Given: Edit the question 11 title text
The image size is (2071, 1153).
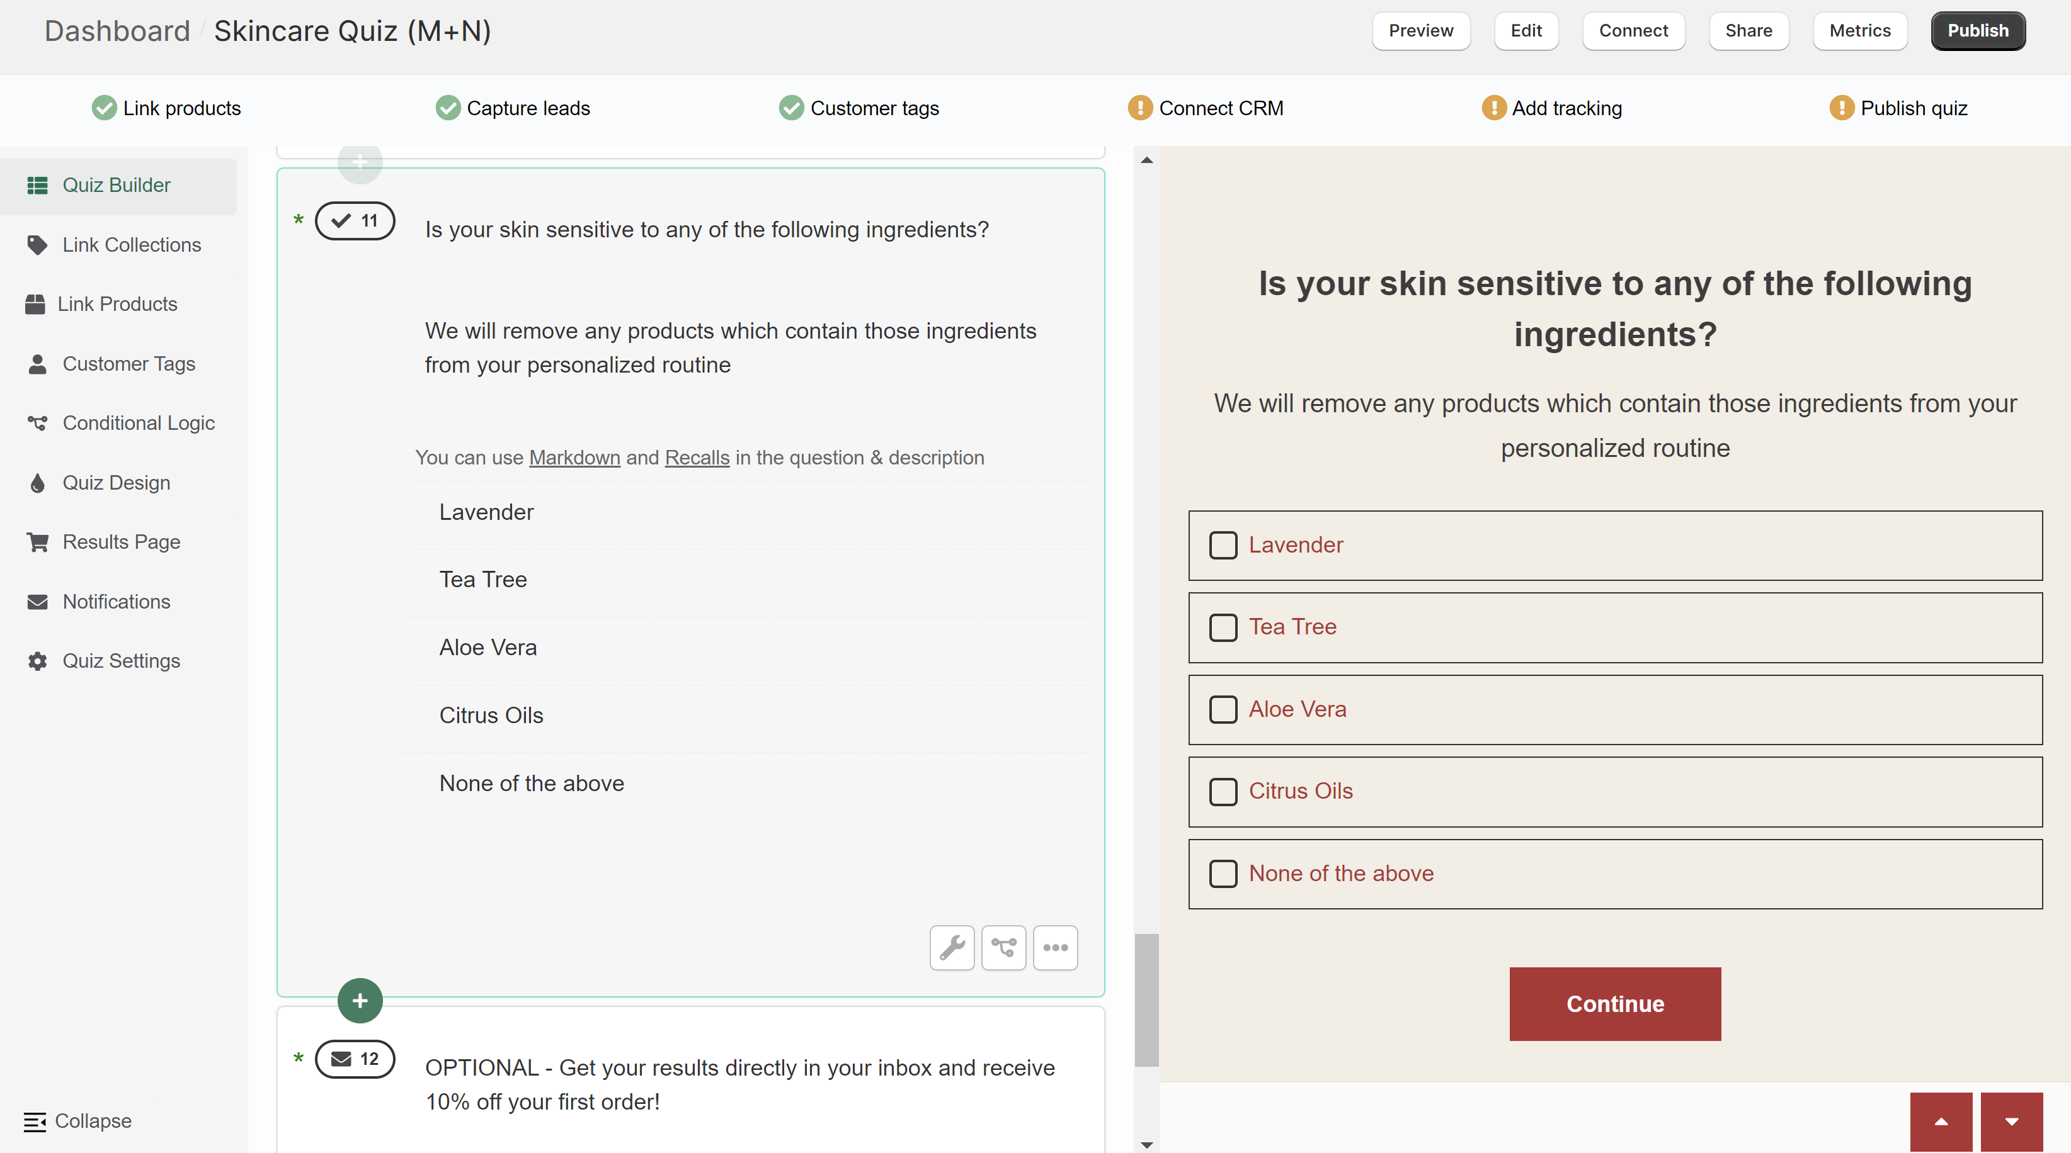Looking at the screenshot, I should click(x=707, y=230).
